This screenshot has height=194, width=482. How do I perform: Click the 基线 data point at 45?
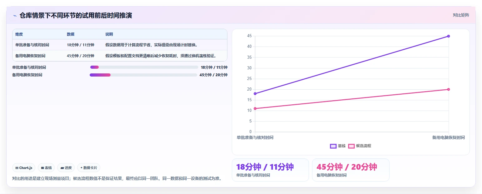coord(449,36)
